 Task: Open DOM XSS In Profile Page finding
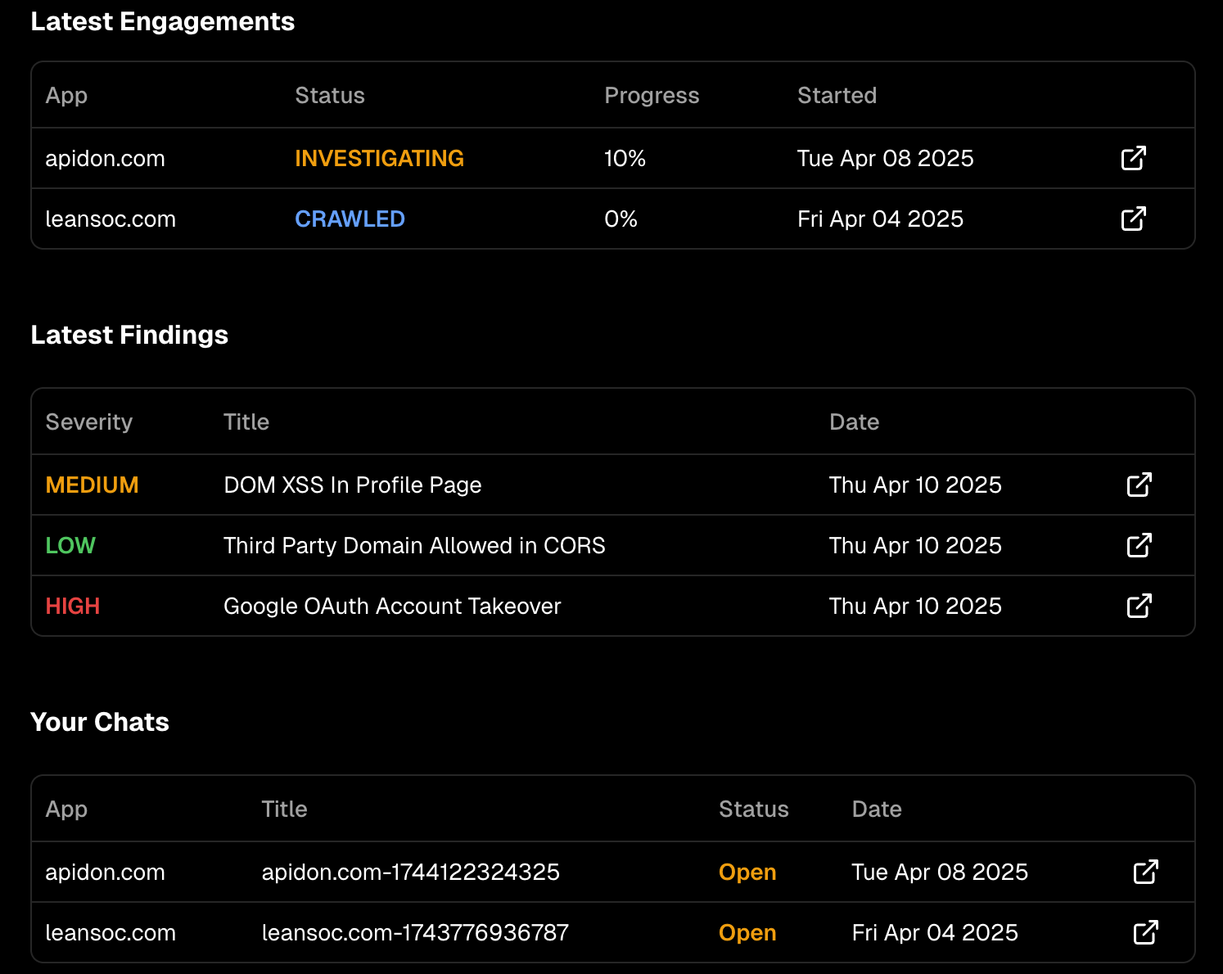(352, 485)
